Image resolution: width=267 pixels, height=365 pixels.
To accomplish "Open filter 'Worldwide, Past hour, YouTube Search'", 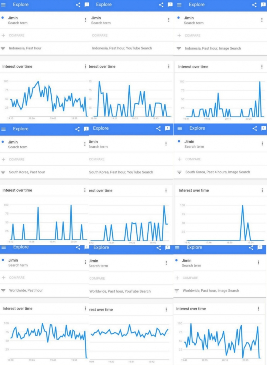I will point(120,291).
